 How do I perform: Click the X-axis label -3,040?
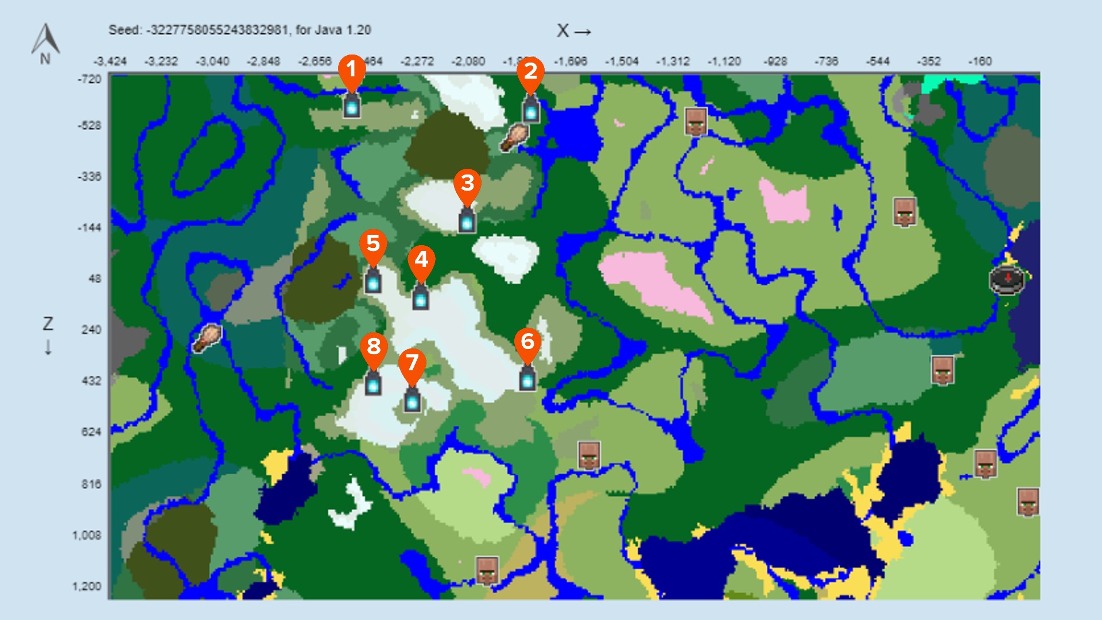(212, 61)
